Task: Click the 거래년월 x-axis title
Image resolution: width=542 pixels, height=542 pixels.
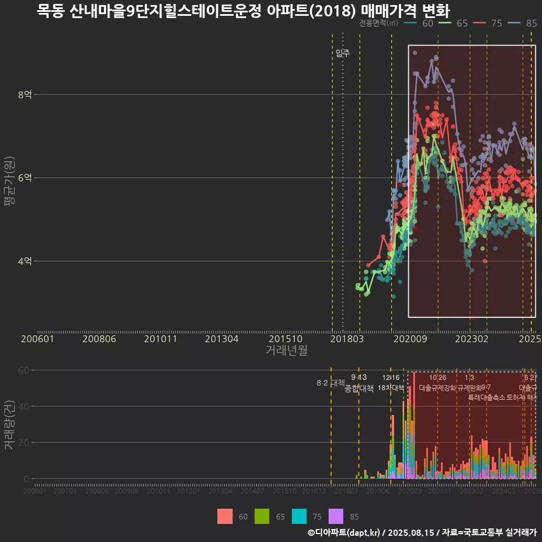Action: tap(287, 350)
